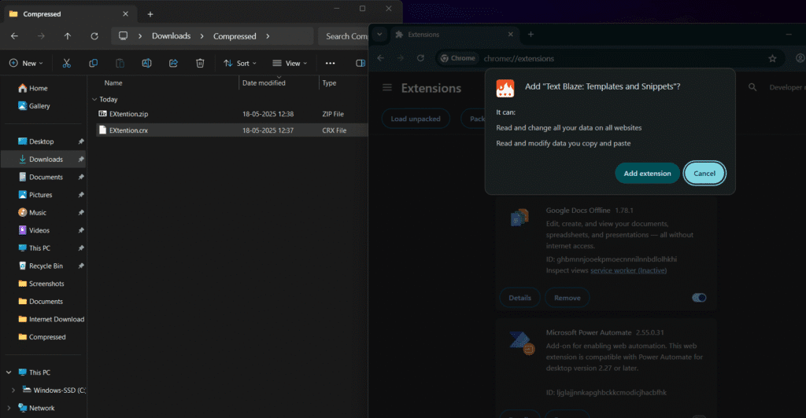
Task: Click Load unpacked button
Action: (416, 119)
